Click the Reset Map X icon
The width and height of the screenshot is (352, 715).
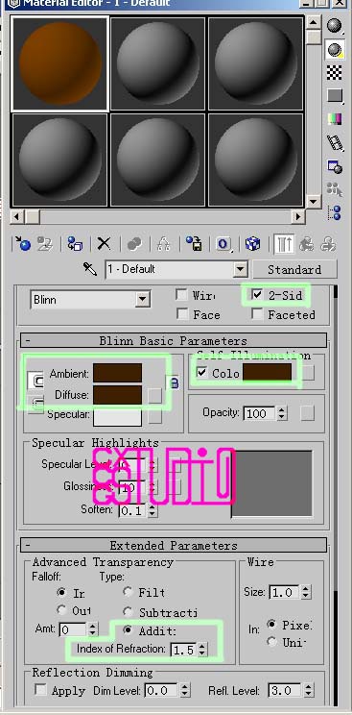[105, 244]
